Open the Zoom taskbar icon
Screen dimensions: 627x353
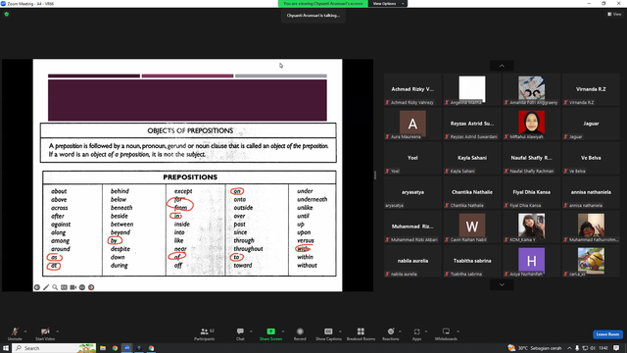pyautogui.click(x=126, y=348)
